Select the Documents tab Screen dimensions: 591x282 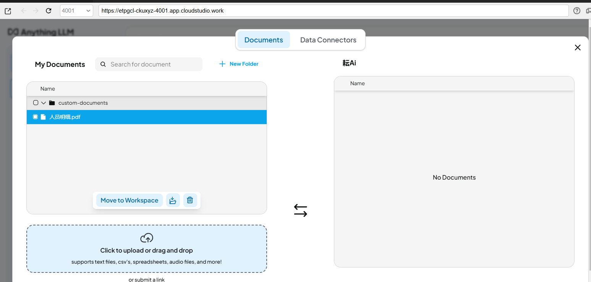pos(264,40)
